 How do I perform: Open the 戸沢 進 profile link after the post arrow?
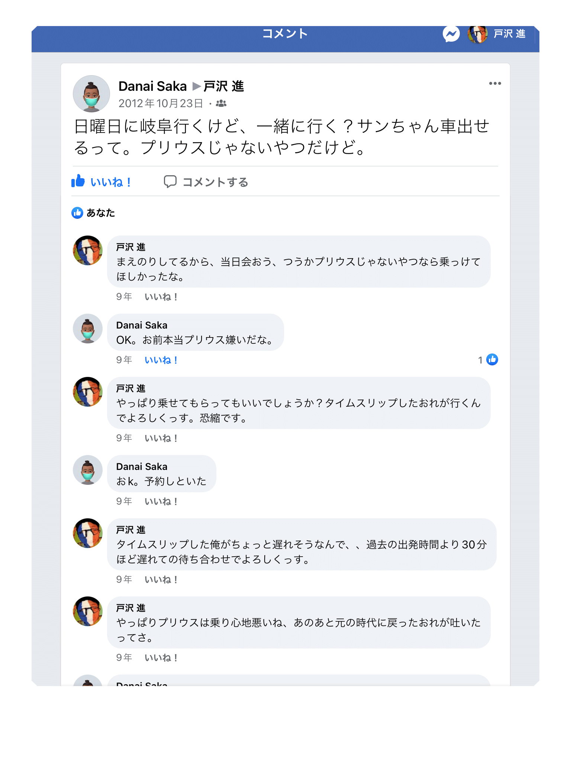pyautogui.click(x=224, y=86)
